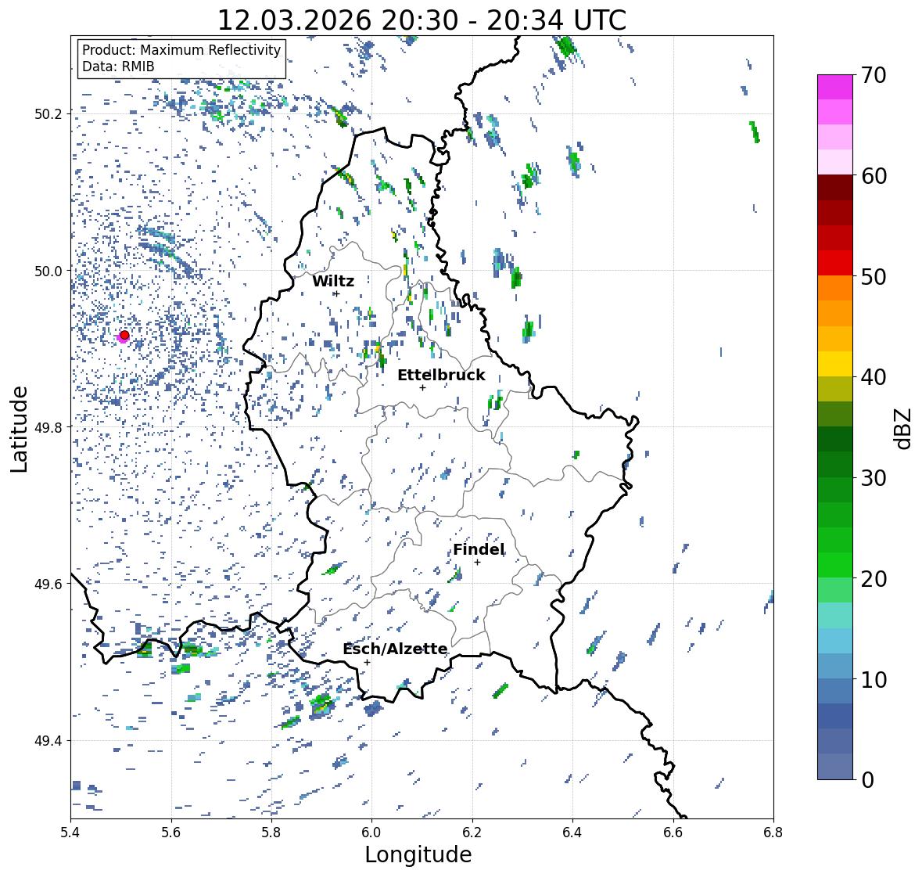Click the latitude tick label 49.8
The image size is (922, 874).
tap(49, 427)
